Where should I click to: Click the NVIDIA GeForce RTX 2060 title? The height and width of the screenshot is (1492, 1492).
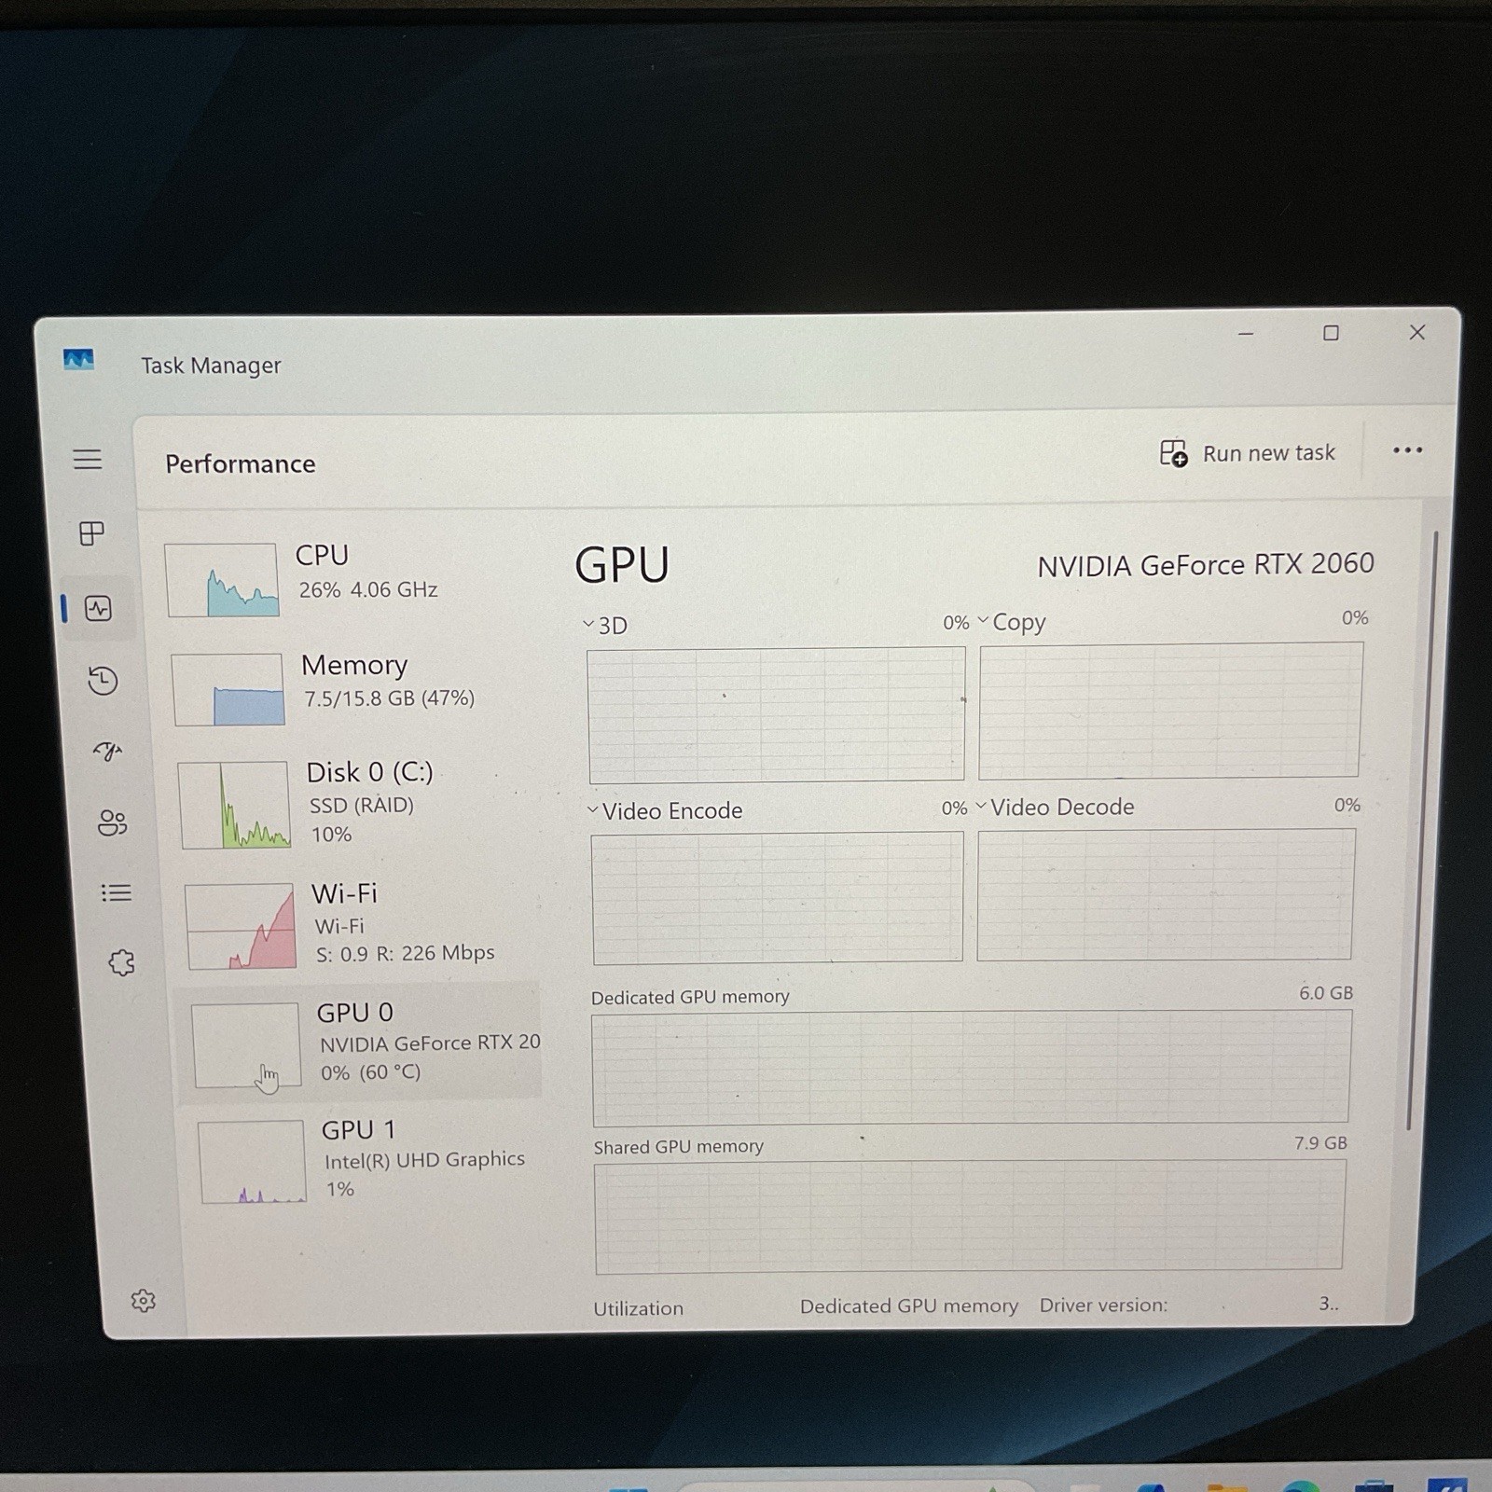[1206, 564]
